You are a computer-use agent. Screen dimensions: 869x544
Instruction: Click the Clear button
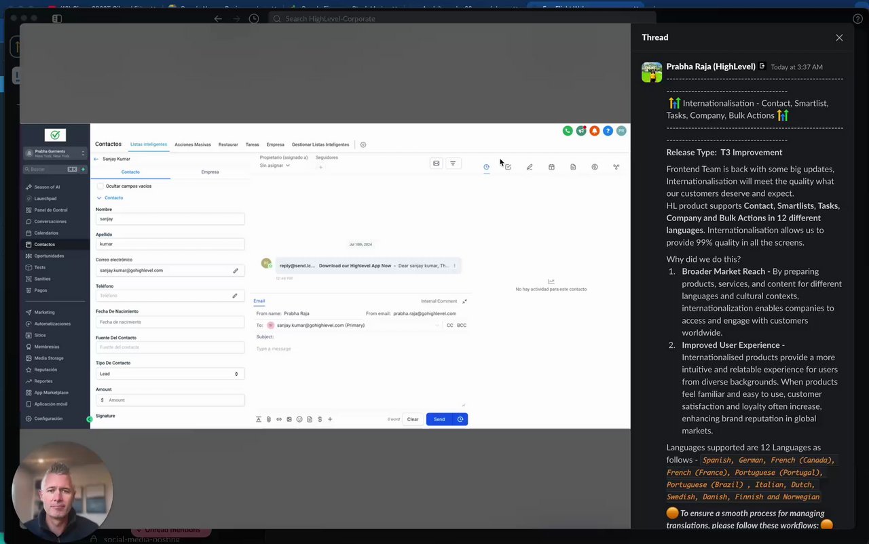413,419
